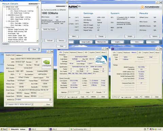Collapse the Feature Tests node
The height and width of the screenshot is (131, 163).
click(4, 27)
